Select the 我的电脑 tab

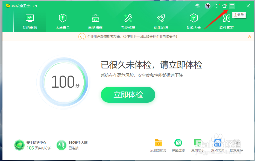(x=30, y=22)
